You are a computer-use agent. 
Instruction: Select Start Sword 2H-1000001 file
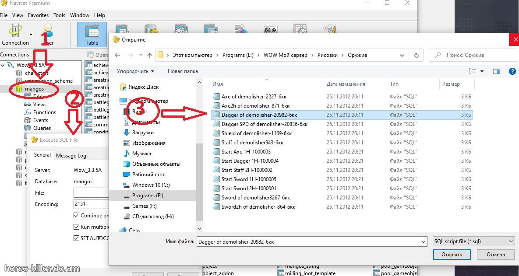[342, 189]
